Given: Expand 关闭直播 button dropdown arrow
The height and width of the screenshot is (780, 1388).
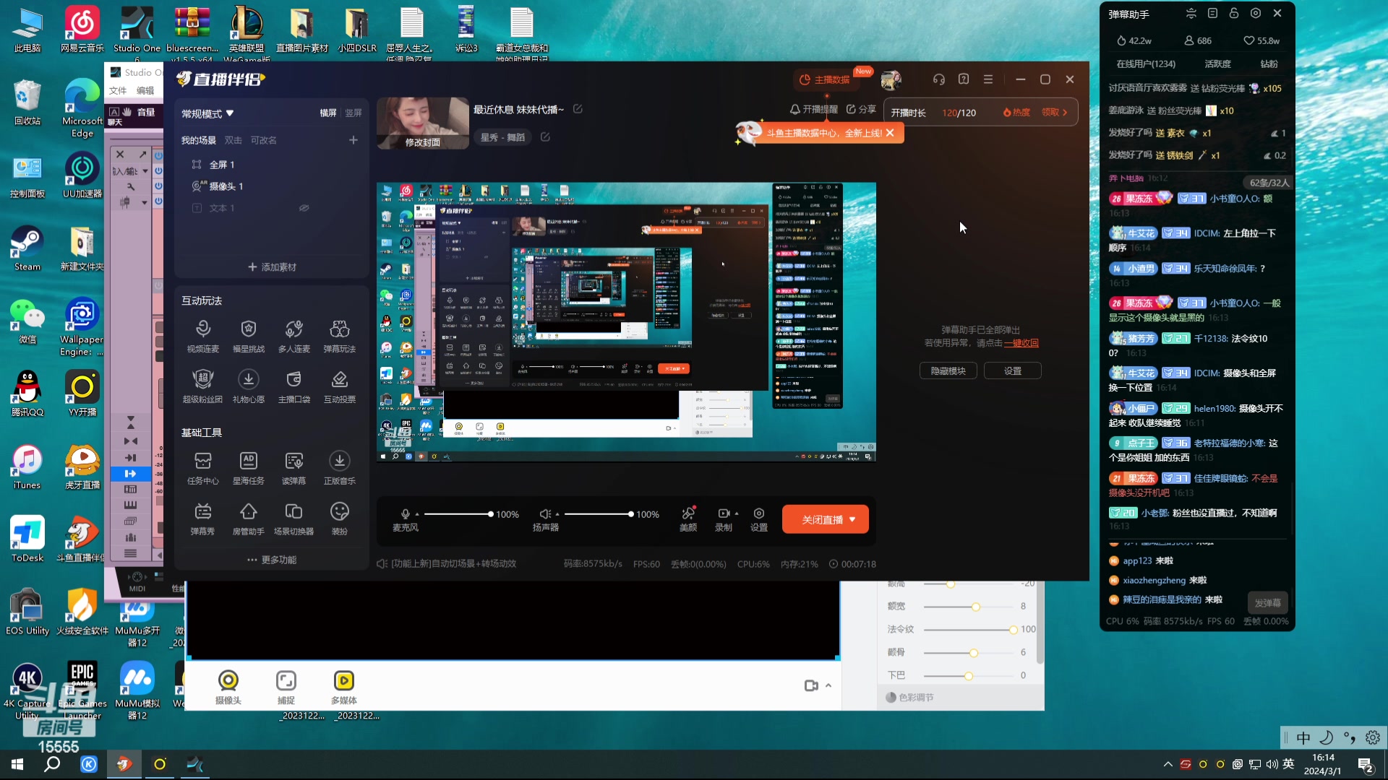Looking at the screenshot, I should click(852, 519).
